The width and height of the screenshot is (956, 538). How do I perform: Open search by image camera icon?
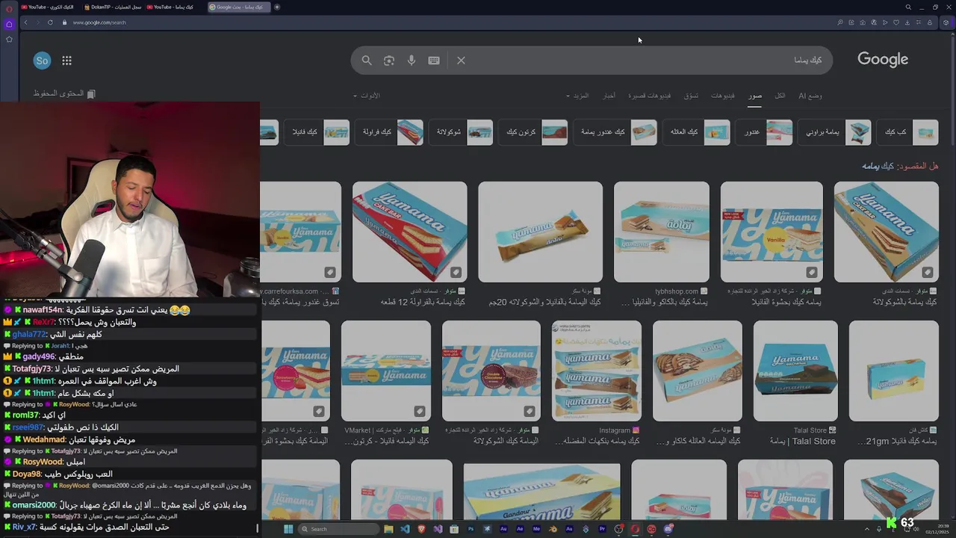389,61
